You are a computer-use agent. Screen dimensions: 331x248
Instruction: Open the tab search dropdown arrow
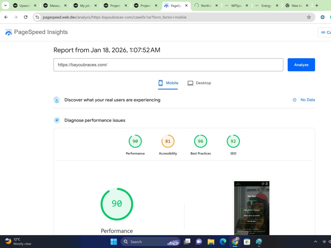6,6
